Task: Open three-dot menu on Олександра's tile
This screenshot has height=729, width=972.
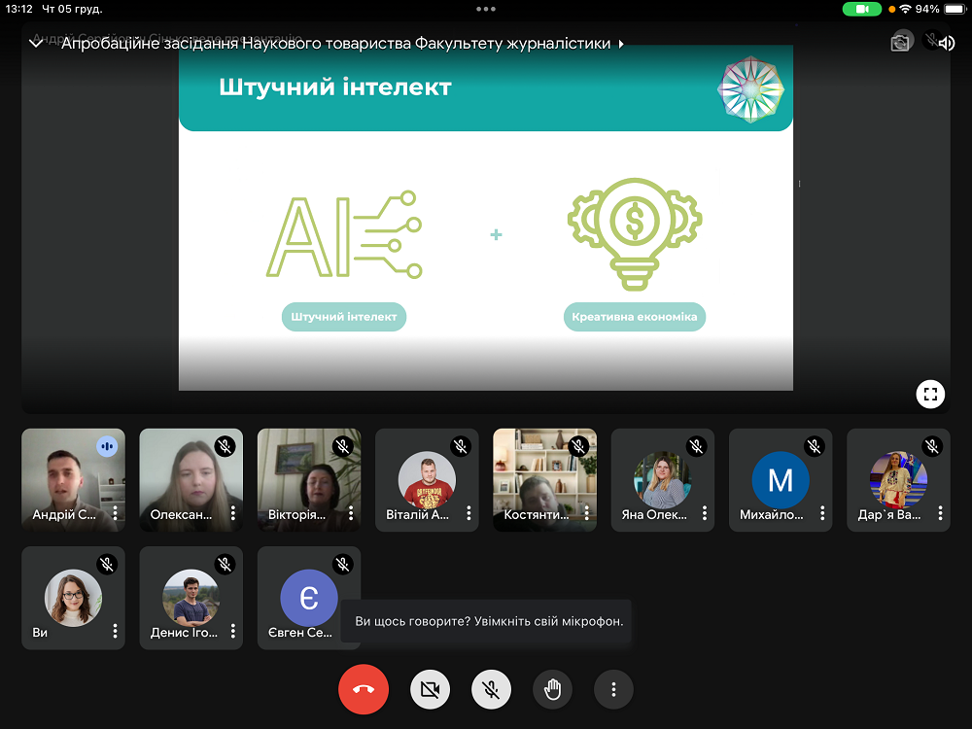Action: (232, 513)
